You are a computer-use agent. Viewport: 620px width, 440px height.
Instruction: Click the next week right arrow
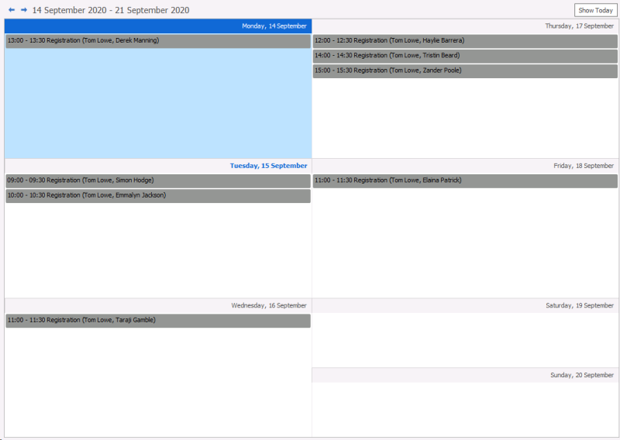point(24,10)
